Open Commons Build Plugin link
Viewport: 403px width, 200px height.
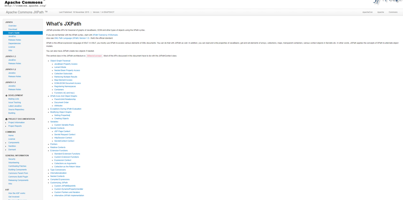pos(18,177)
